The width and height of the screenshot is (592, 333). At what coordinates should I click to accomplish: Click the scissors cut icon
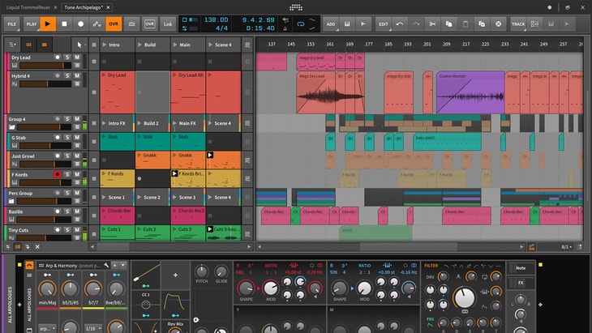pyautogui.click(x=432, y=23)
